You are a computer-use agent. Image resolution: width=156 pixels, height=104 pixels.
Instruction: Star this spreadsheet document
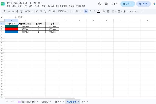tap(30, 3)
